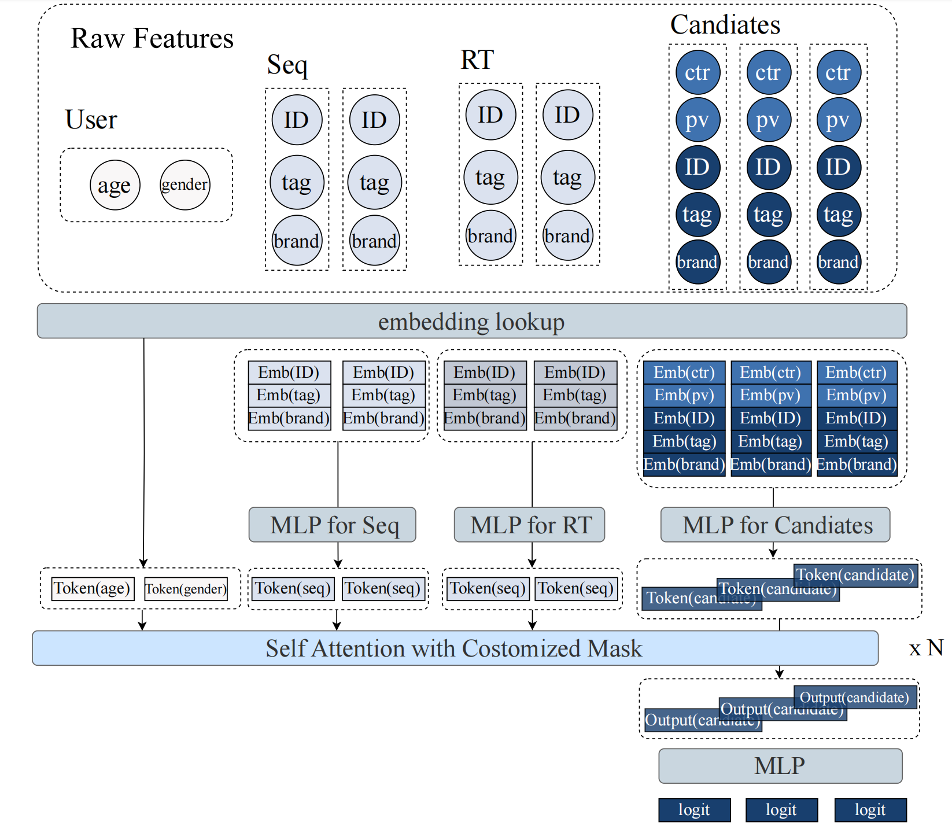The height and width of the screenshot is (826, 952).
Task: Click the brand circle in middle candidate column
Action: pyautogui.click(x=768, y=262)
